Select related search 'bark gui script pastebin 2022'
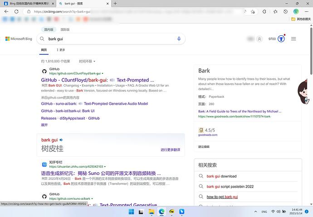The width and height of the screenshot is (313, 217). click(x=230, y=187)
